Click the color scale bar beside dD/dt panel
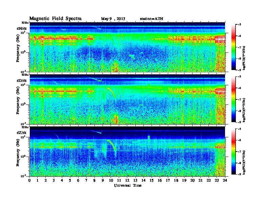268x207 pixels. click(x=233, y=99)
